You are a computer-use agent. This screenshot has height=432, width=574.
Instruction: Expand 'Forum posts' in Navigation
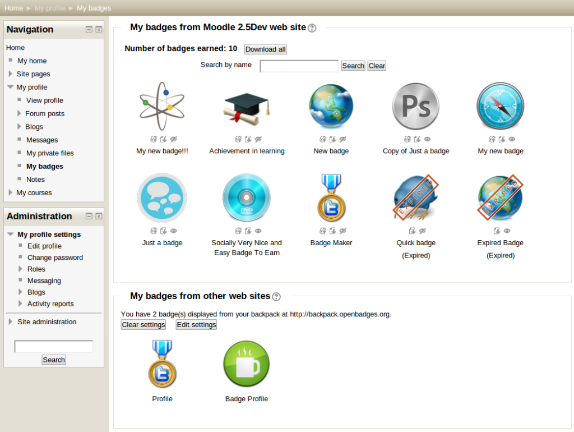pyautogui.click(x=19, y=113)
